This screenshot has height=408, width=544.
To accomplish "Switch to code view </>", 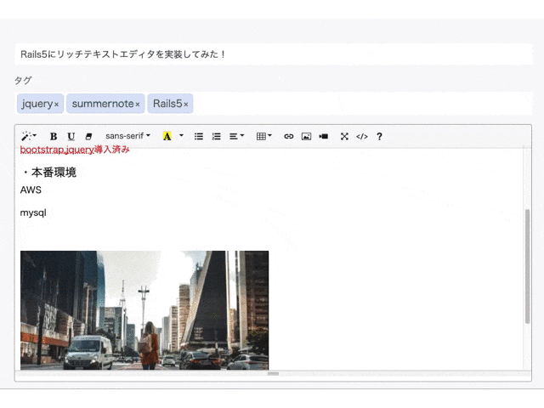I will click(x=362, y=136).
